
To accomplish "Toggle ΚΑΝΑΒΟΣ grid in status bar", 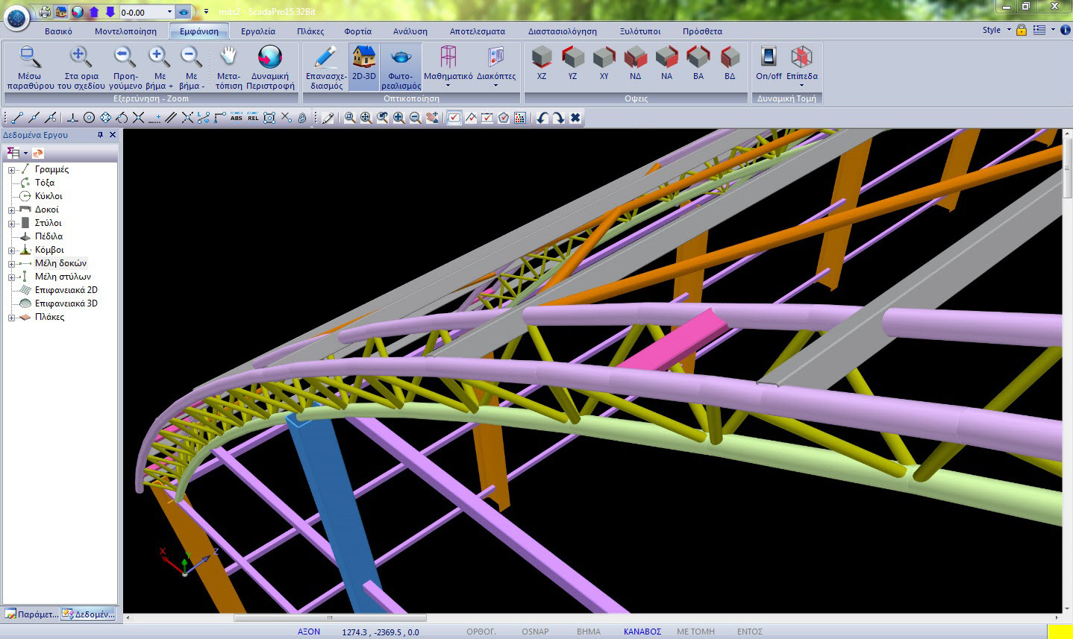I will [x=642, y=632].
